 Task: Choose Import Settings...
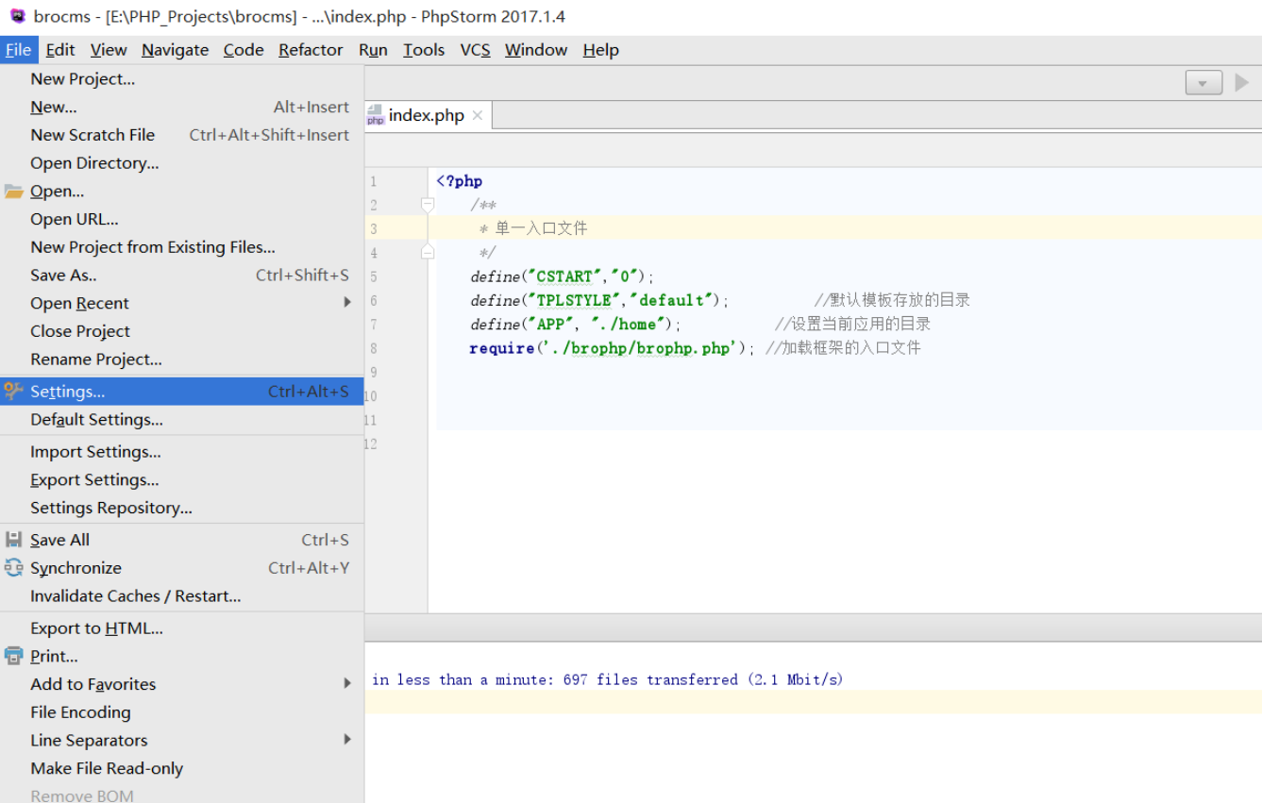point(181,452)
